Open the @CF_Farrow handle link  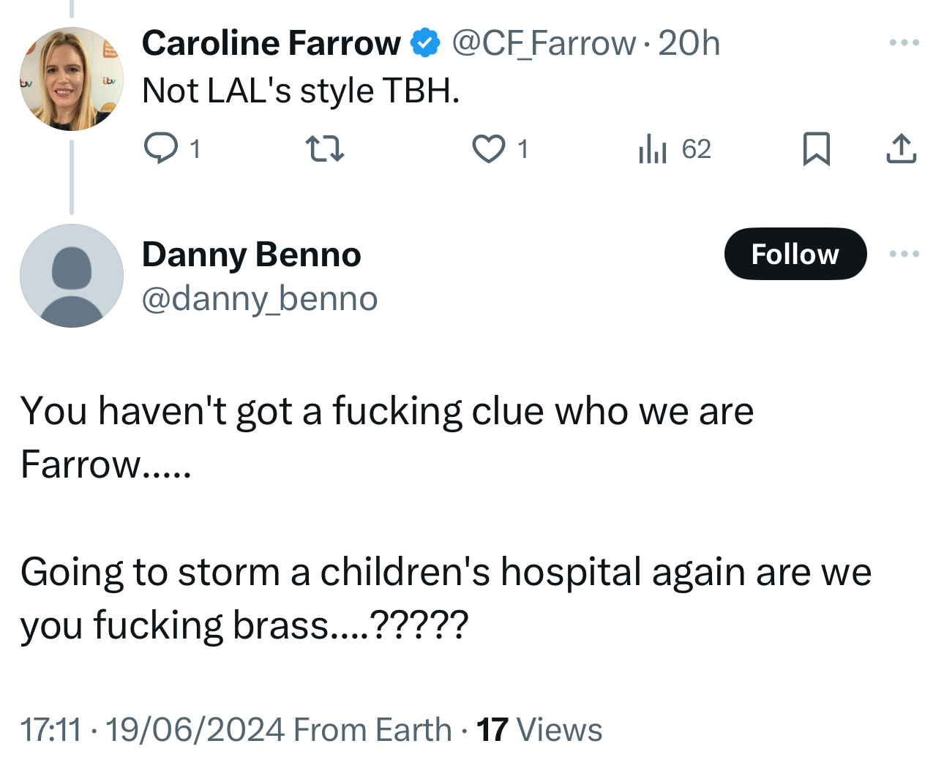click(x=544, y=43)
